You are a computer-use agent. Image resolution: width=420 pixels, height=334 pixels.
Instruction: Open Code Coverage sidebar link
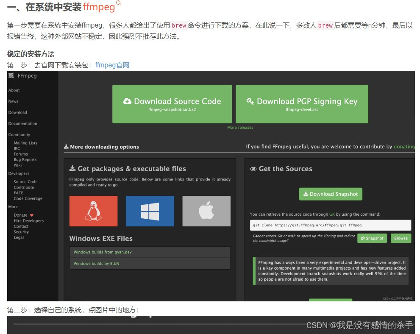point(28,198)
